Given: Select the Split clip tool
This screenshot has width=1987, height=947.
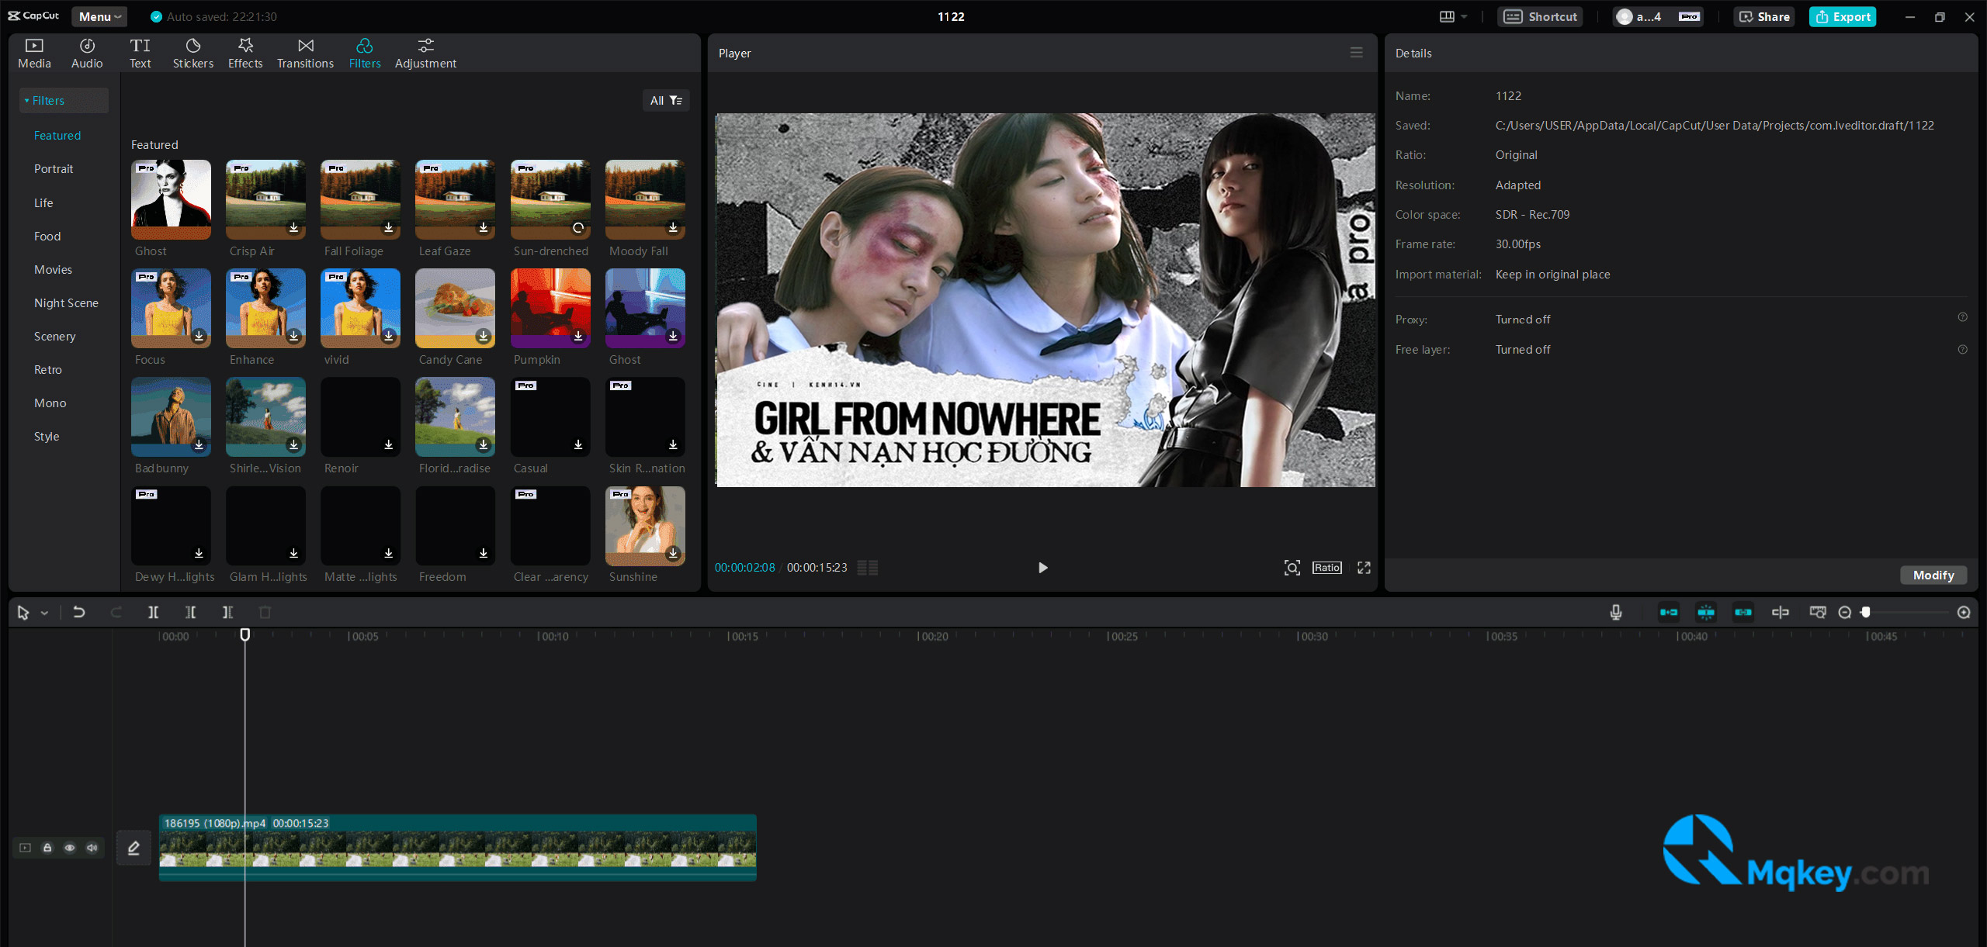Looking at the screenshot, I should coord(153,612).
